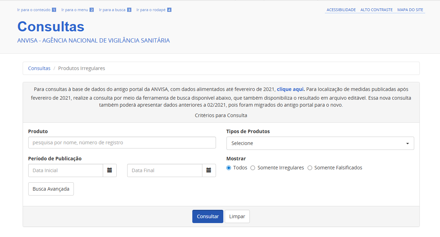Open the Tipos de Produtos selector
Image resolution: width=440 pixels, height=237 pixels.
(320, 143)
